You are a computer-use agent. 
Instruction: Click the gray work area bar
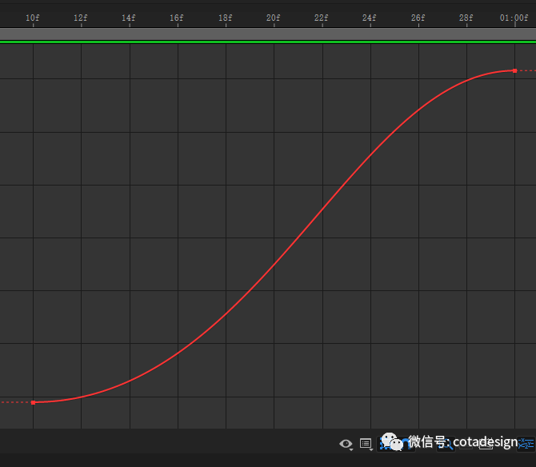click(x=268, y=34)
